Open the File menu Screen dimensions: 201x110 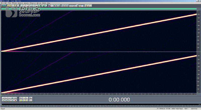pyautogui.click(x=2, y=3)
